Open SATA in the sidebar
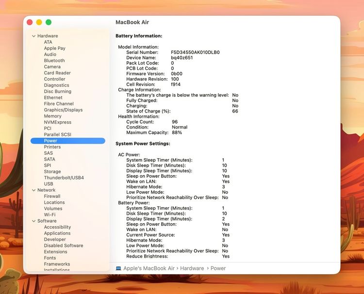The width and height of the screenshot is (364, 294). [50, 159]
